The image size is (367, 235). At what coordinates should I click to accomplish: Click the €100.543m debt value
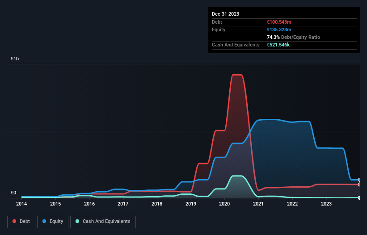(279, 22)
